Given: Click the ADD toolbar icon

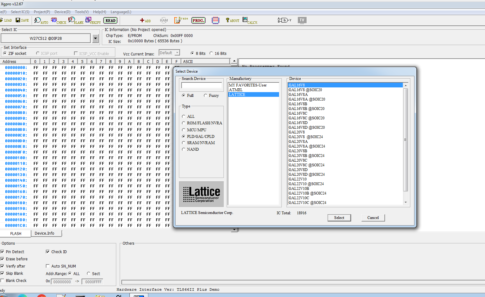Looking at the screenshot, I should (x=145, y=21).
